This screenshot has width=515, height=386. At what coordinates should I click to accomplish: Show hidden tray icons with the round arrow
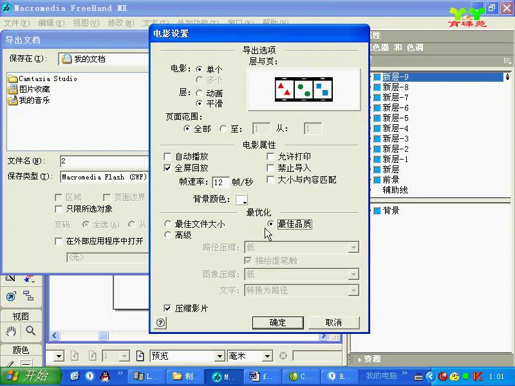click(431, 376)
